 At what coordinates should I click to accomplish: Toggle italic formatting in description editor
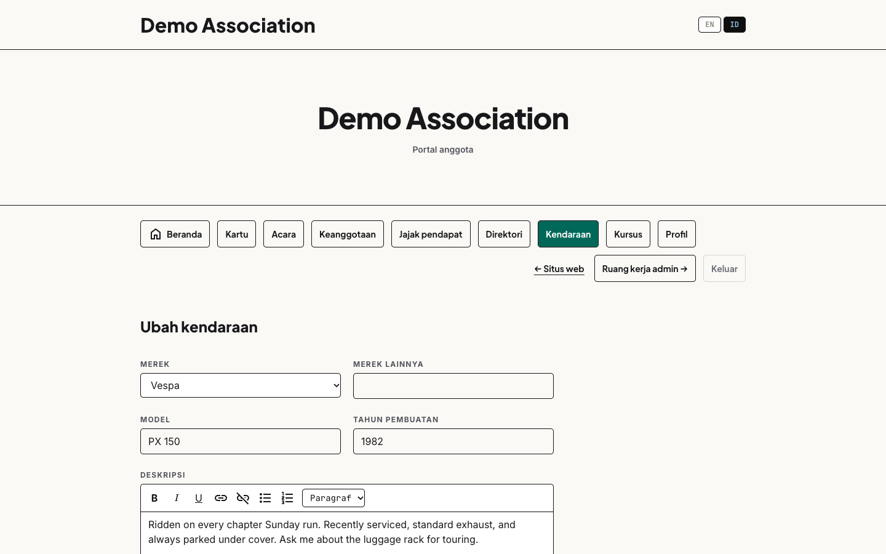point(177,498)
